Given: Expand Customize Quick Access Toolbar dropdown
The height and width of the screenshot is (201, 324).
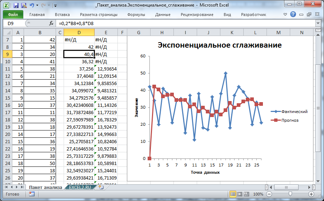Looking at the screenshot, I should pos(55,6).
